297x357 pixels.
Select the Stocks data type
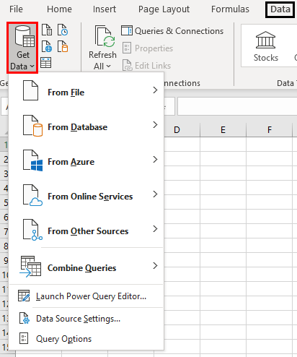(x=266, y=47)
